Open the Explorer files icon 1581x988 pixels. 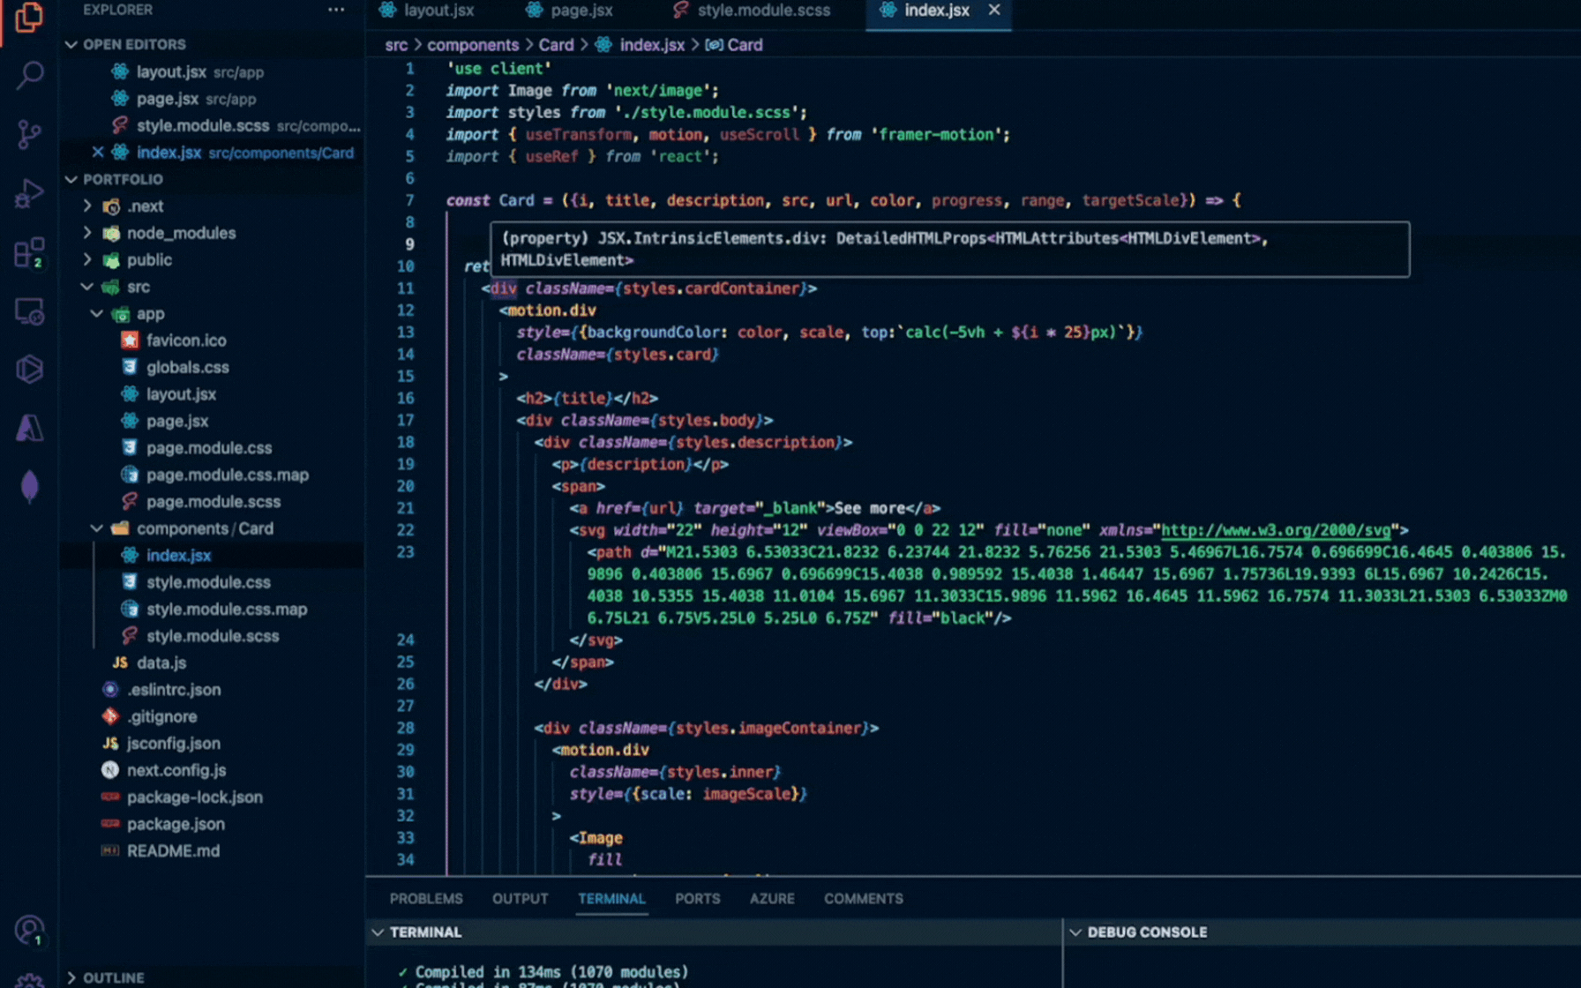click(29, 18)
